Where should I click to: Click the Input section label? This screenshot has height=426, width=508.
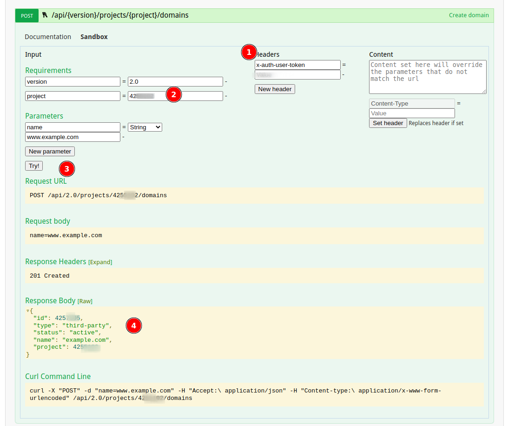coord(33,54)
